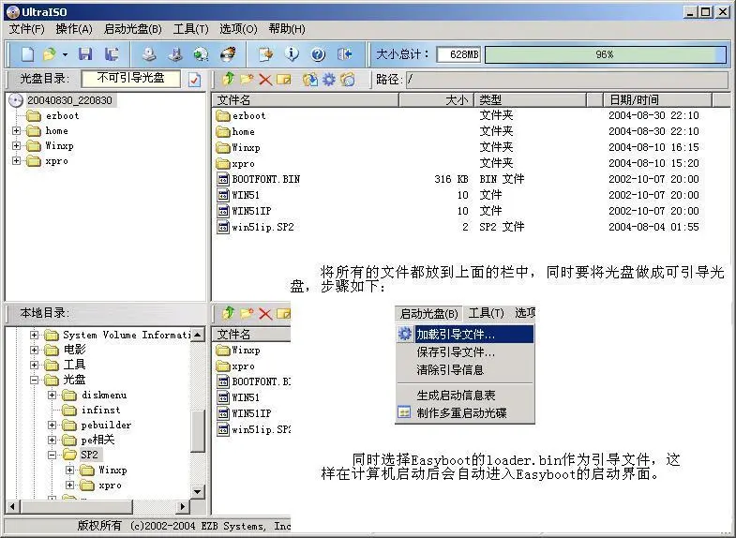Viewport: 736px width, 538px height.
Task: Click the 路径 path input field
Action: pyautogui.click(x=566, y=80)
